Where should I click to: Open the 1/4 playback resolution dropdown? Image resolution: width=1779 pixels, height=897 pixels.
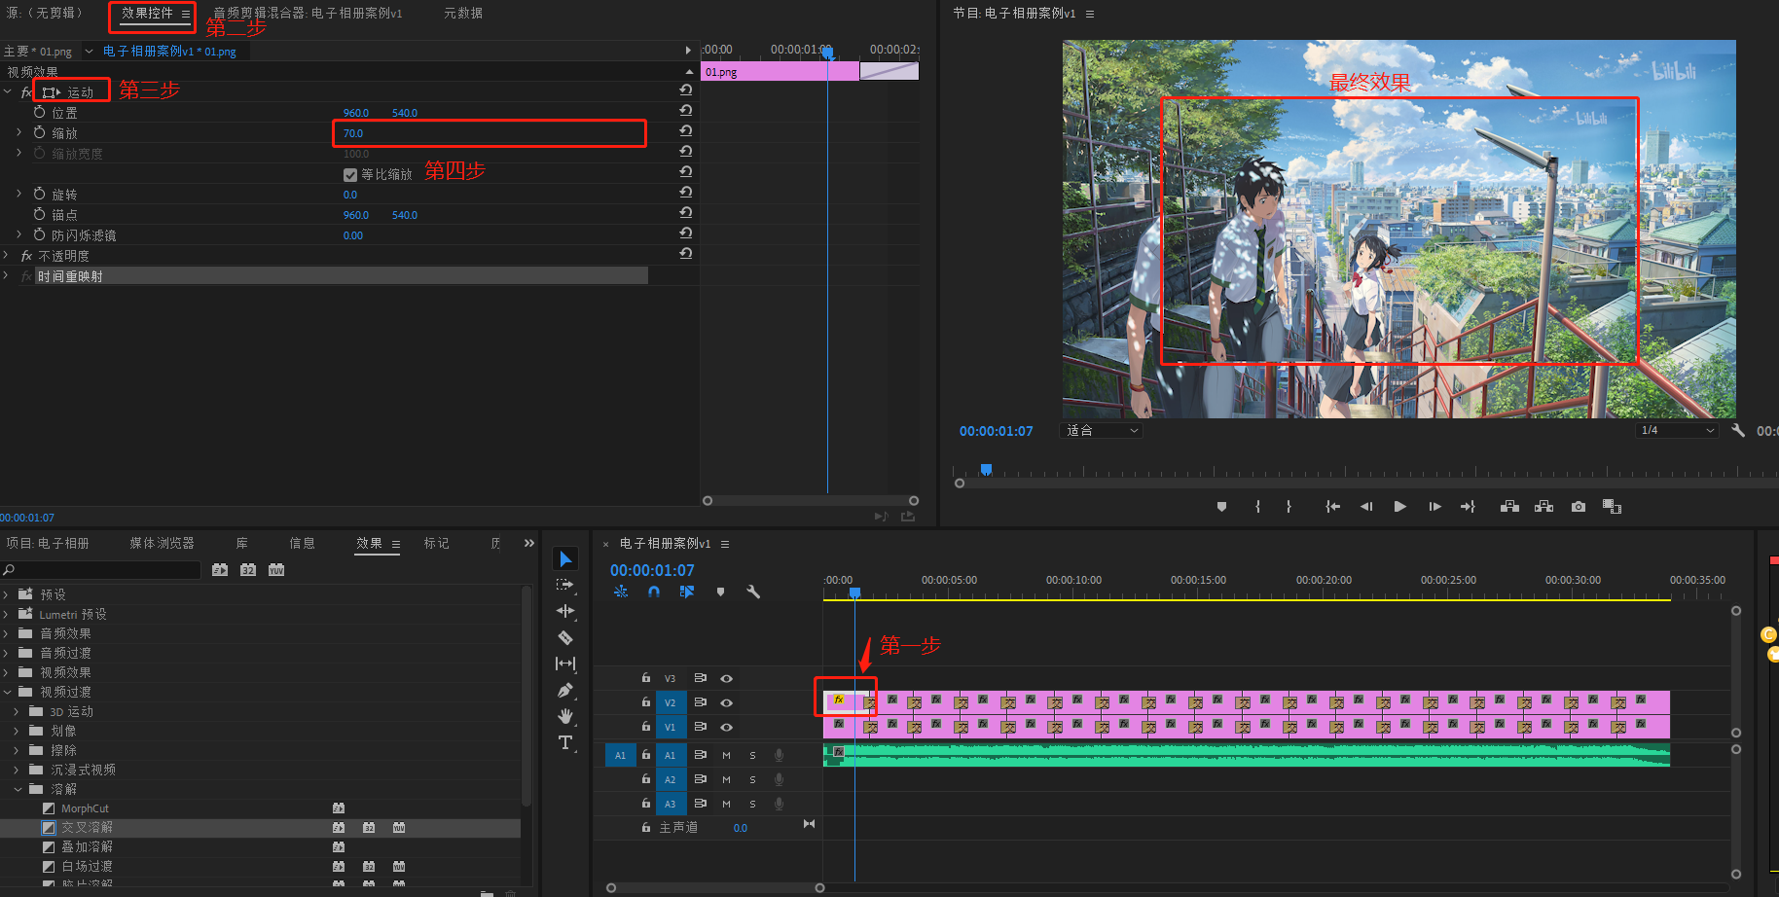[1678, 430]
